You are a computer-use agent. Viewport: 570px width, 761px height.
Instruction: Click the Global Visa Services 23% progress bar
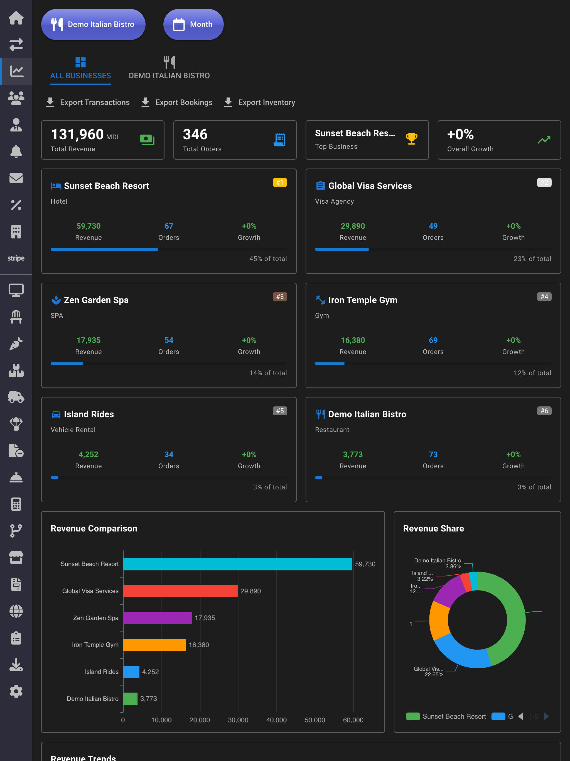(433, 249)
